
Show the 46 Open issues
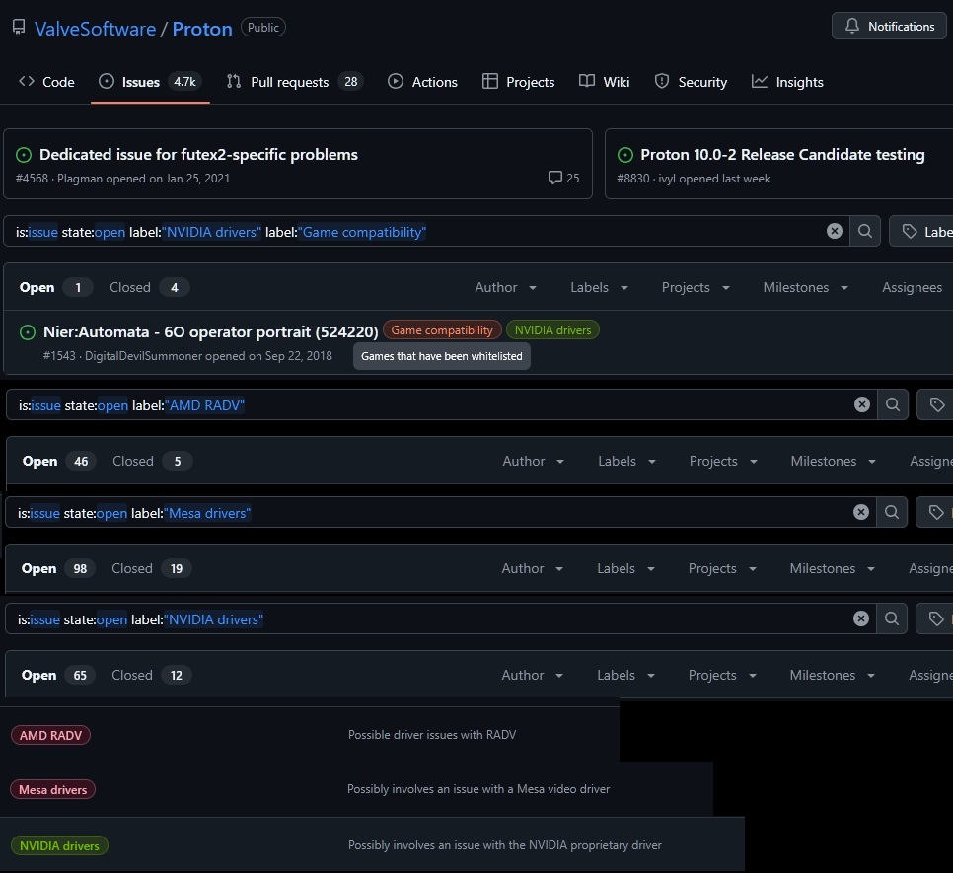pyautogui.click(x=59, y=461)
